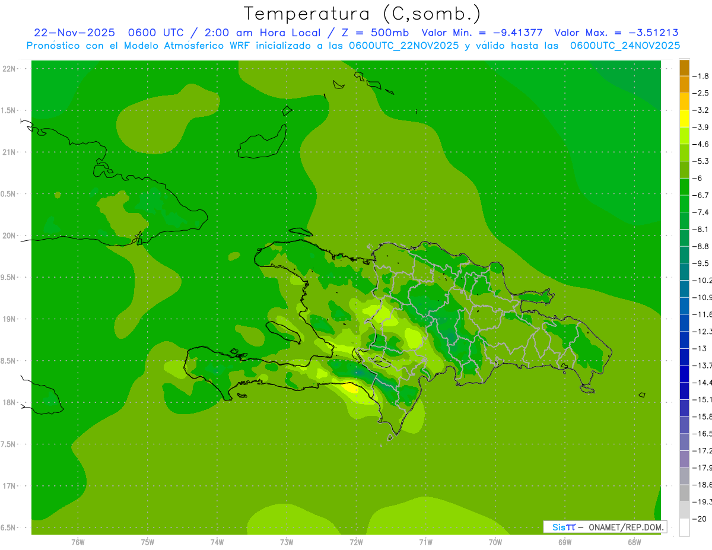Select the '72W' longitude label
Screen dimensions: 712x550
(x=356, y=542)
